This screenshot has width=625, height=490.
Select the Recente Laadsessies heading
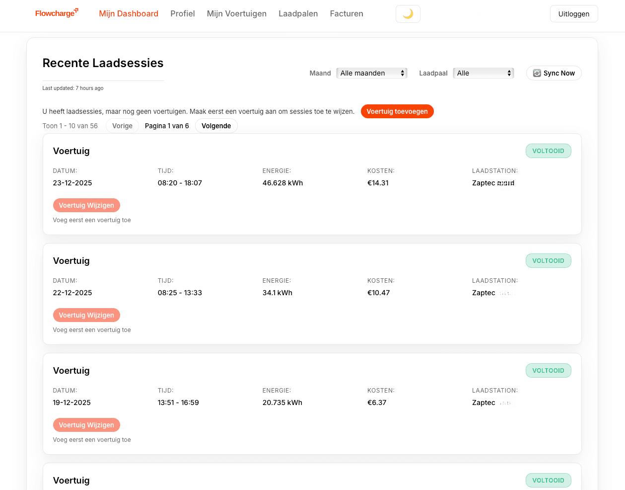(x=103, y=63)
